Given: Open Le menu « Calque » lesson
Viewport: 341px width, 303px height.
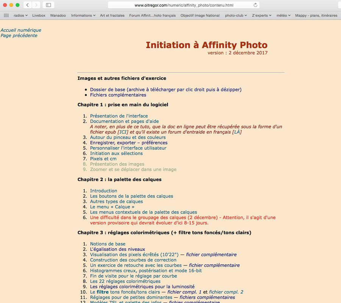Looking at the screenshot, I should [112, 207].
